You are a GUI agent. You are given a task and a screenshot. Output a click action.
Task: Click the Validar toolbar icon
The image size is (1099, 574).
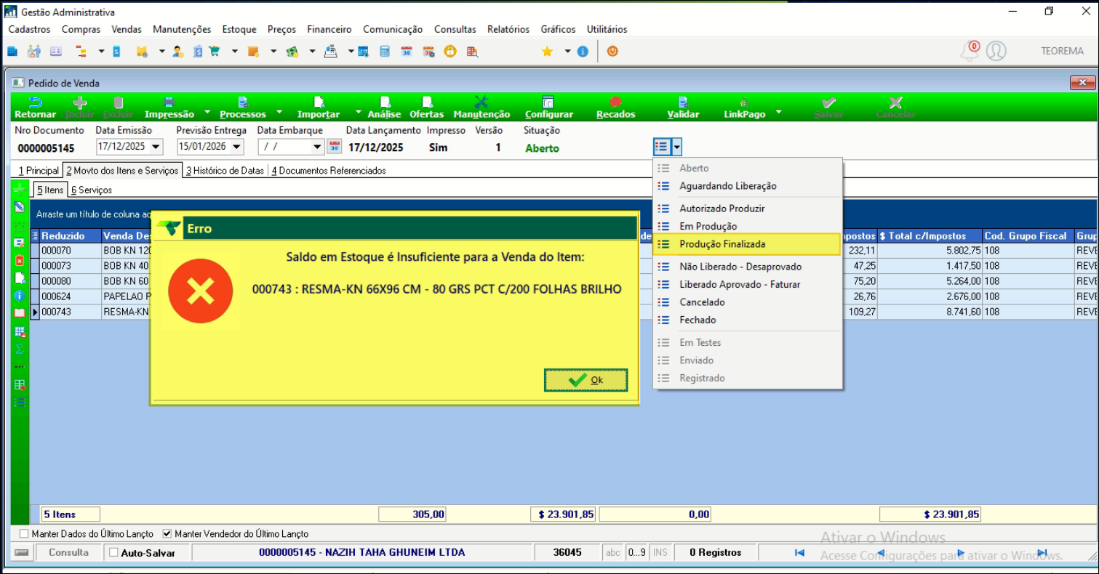[683, 103]
